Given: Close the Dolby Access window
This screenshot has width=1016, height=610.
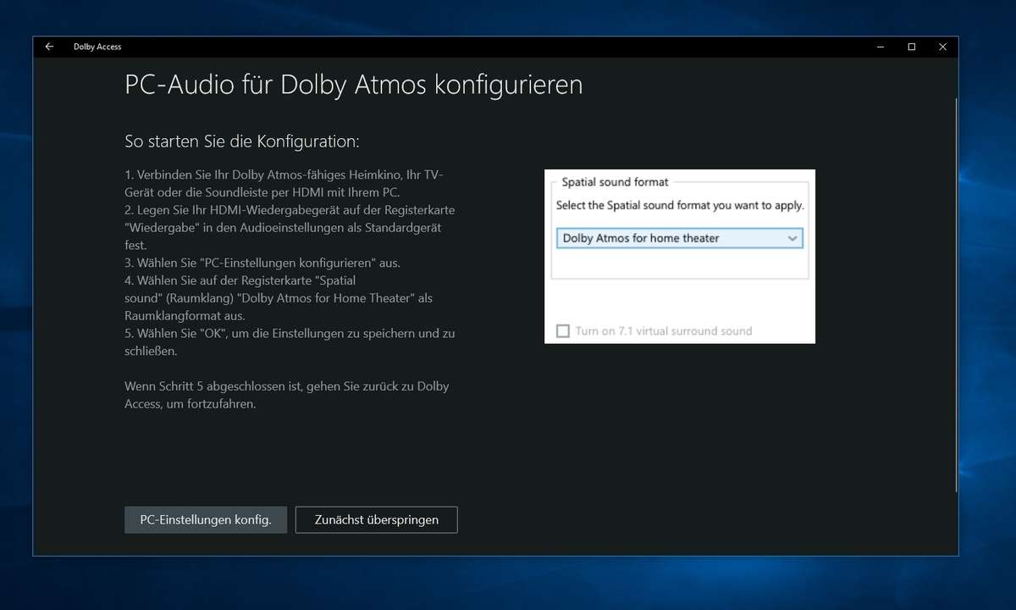Looking at the screenshot, I should [x=943, y=47].
